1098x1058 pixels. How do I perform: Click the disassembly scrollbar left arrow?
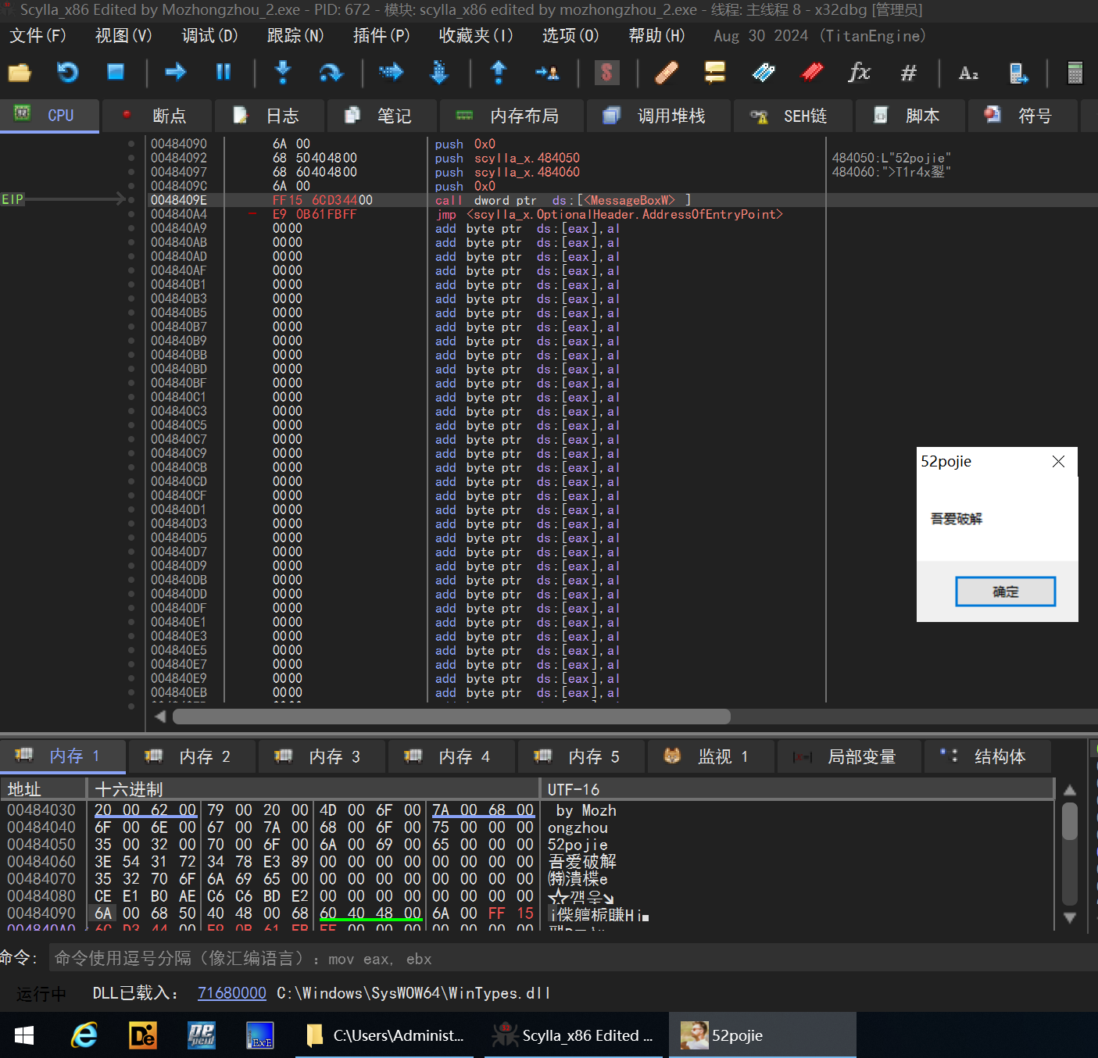tap(160, 717)
